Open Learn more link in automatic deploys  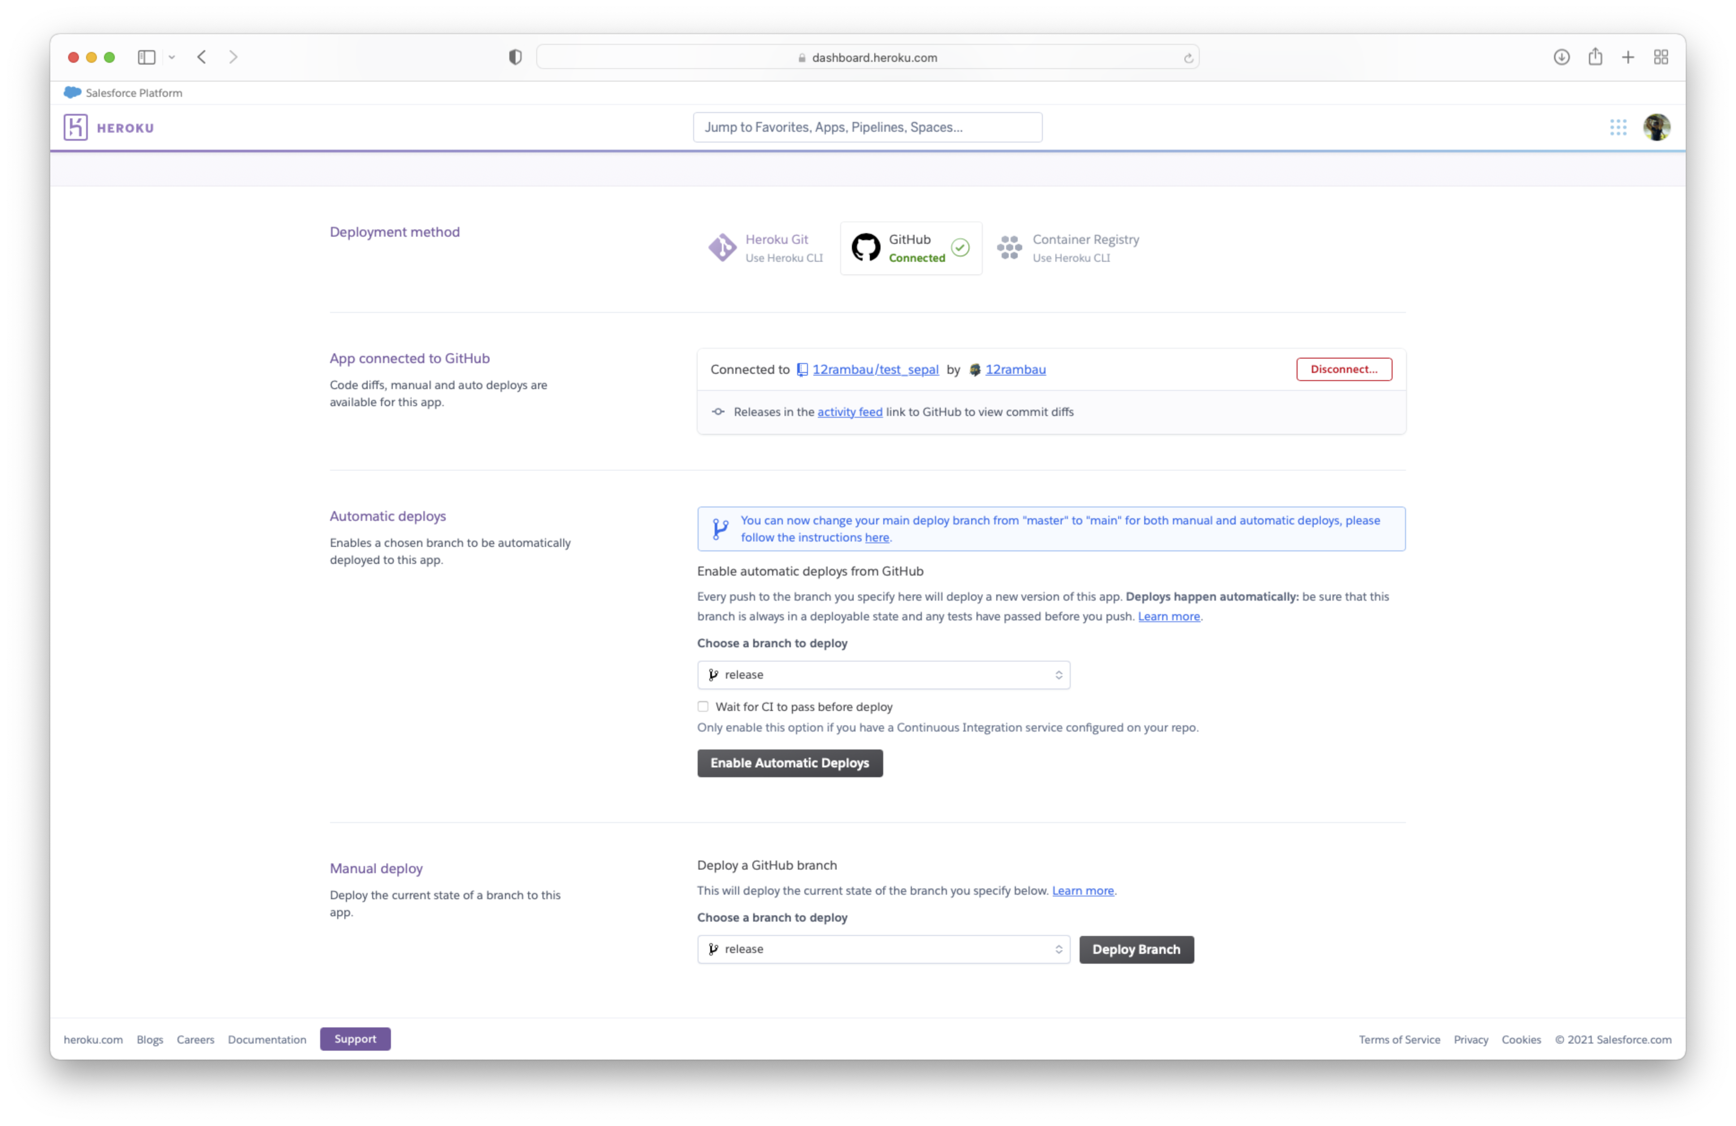point(1168,617)
